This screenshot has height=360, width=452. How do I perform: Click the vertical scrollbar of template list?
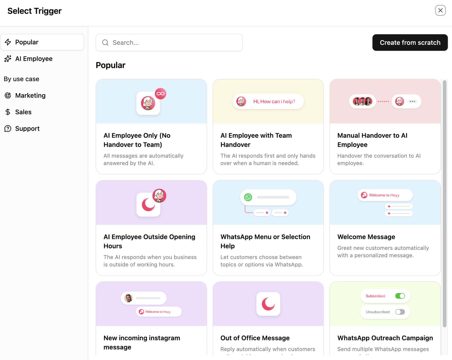coord(444,202)
